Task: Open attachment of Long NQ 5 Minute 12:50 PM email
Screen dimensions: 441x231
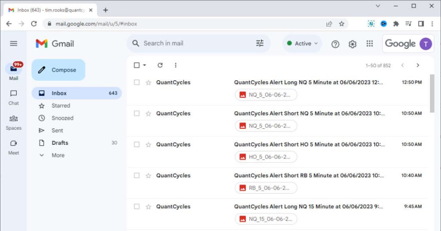Action: point(266,95)
